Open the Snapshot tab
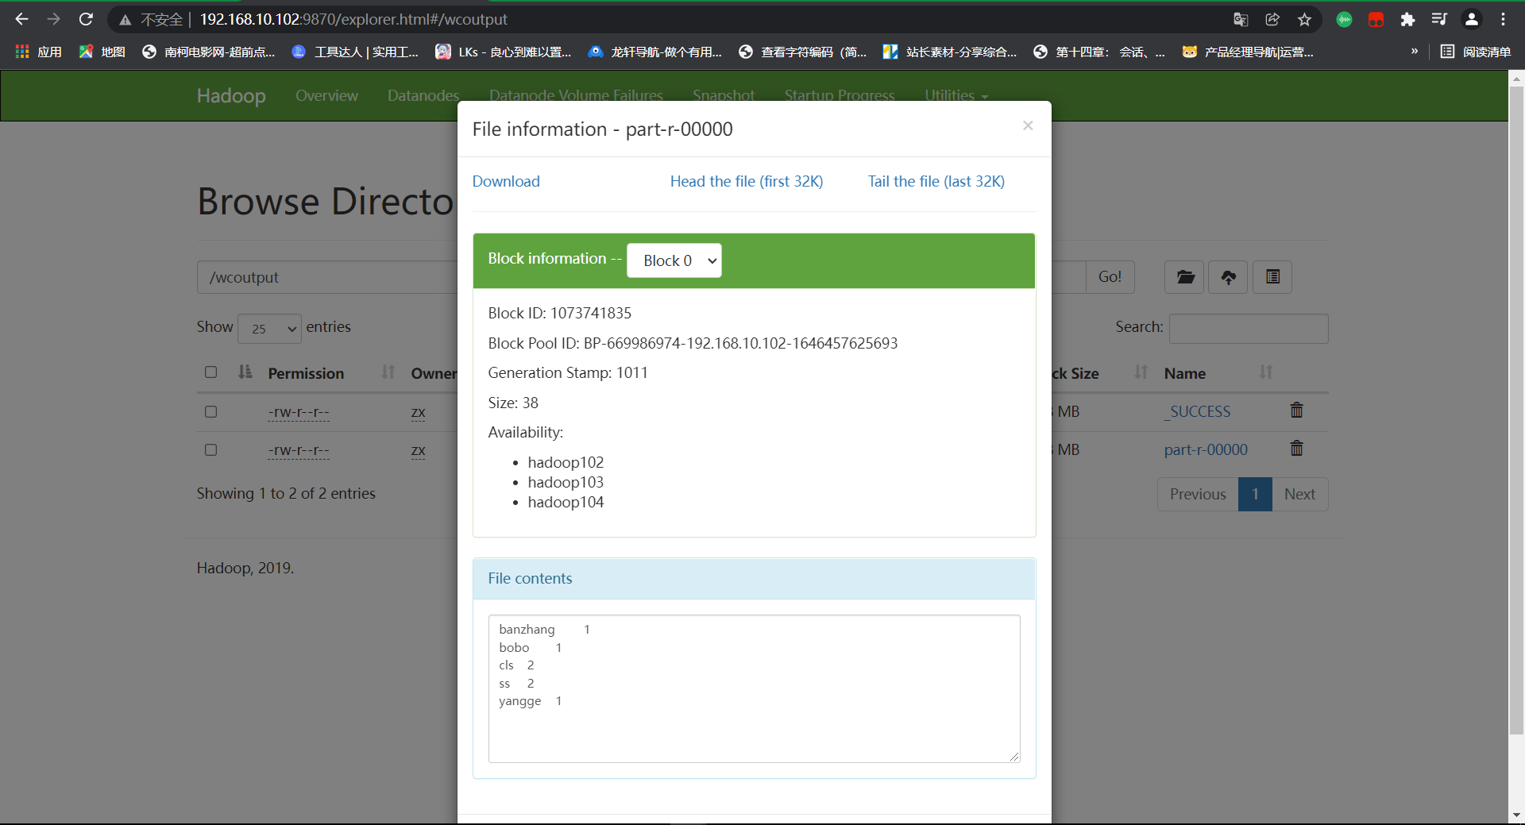Screen dimensions: 1525x825 [x=724, y=95]
